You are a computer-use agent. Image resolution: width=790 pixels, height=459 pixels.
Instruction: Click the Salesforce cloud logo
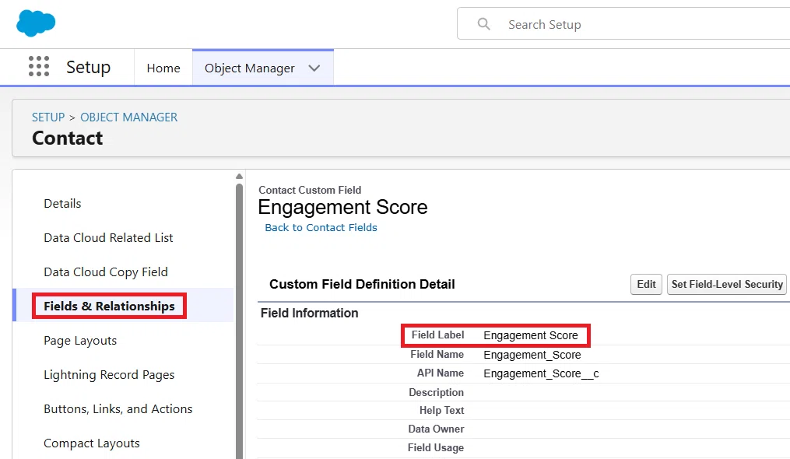click(x=36, y=23)
